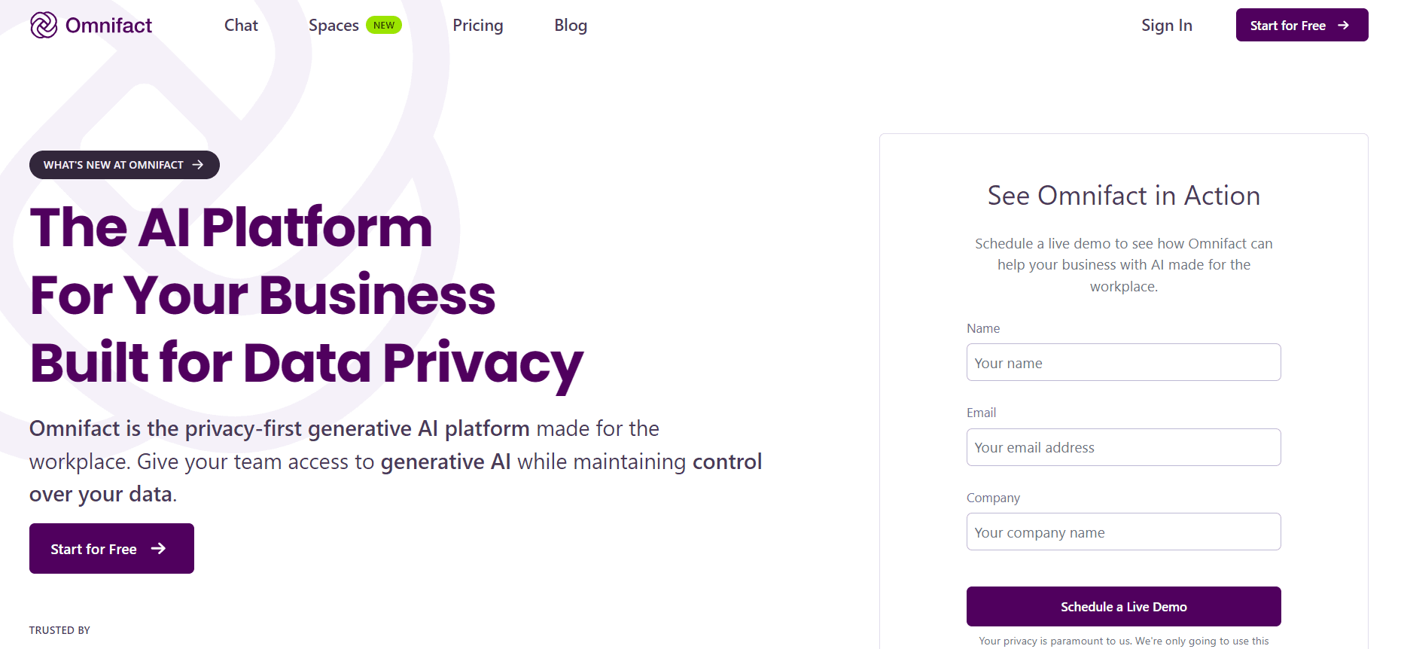1401x649 pixels.
Task: Click the arrow in WHAT'S NEW AT OMNIFACT pill
Action: (198, 164)
